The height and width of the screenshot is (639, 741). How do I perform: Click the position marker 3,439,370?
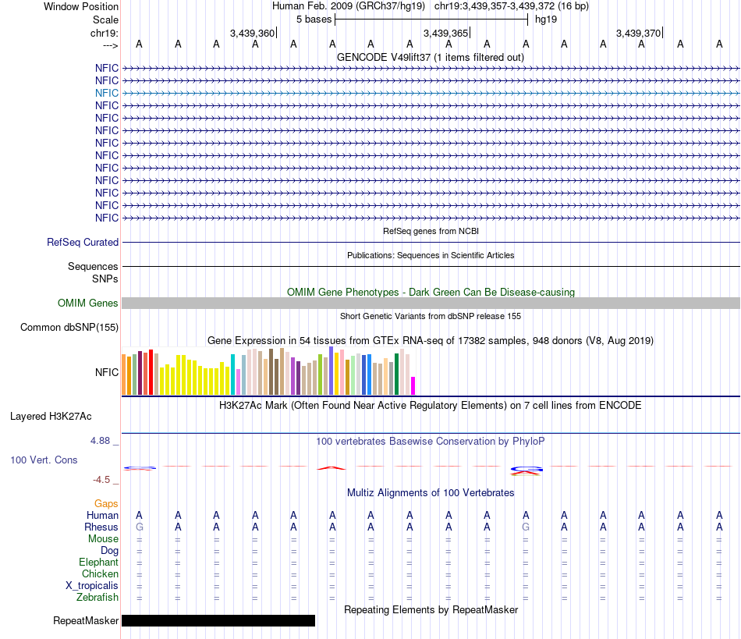pyautogui.click(x=639, y=33)
